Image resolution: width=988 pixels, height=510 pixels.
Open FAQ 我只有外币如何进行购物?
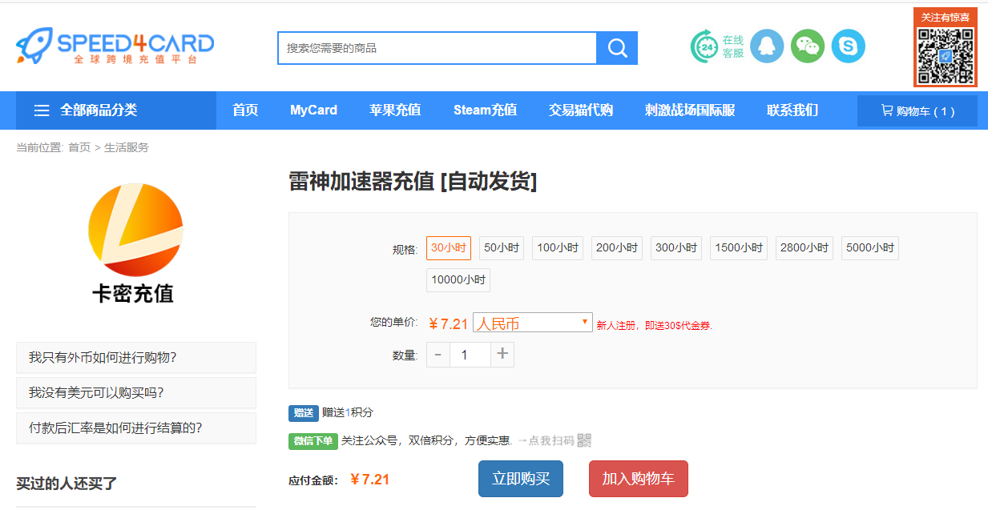pyautogui.click(x=136, y=357)
